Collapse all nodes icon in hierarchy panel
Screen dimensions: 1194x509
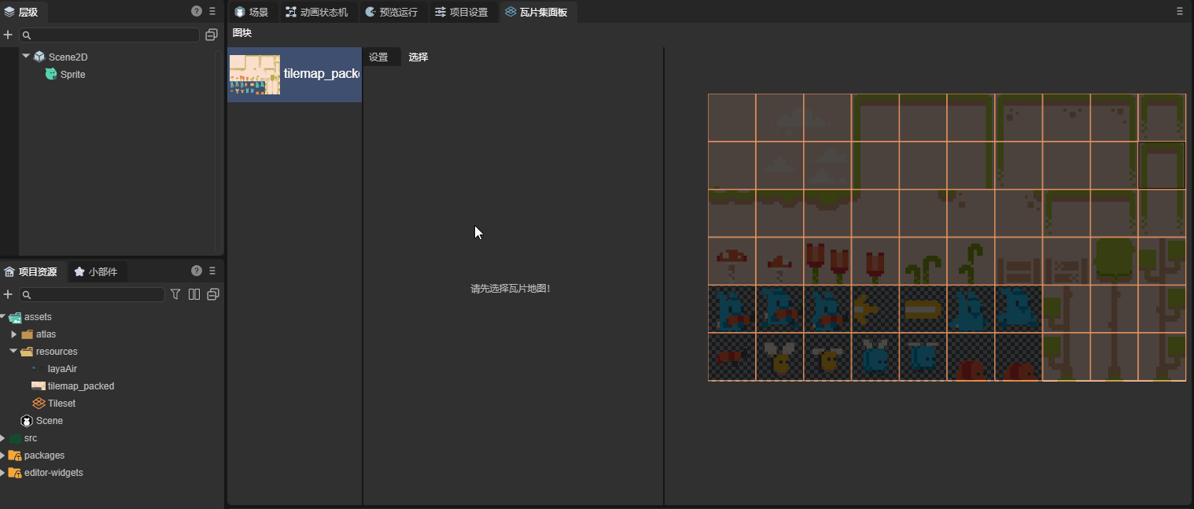point(211,35)
